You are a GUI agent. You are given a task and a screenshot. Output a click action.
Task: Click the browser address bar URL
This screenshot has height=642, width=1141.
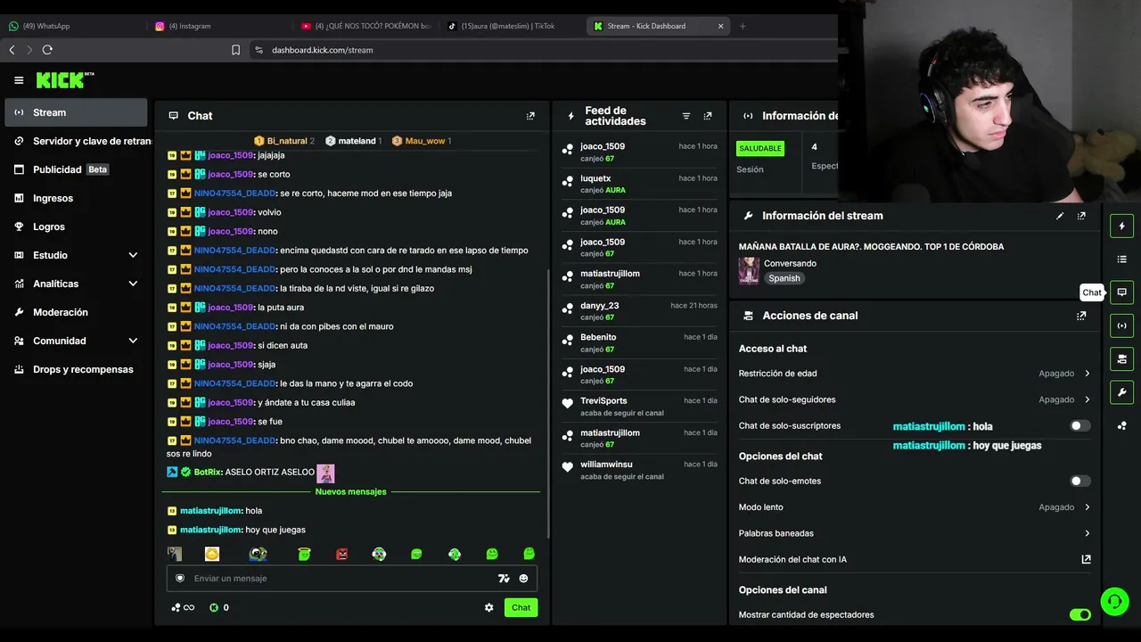tap(323, 50)
